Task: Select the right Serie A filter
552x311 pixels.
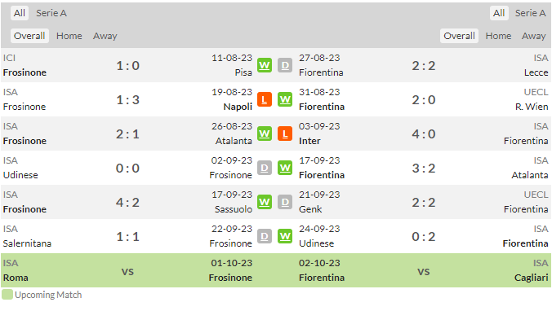Action: [x=530, y=13]
